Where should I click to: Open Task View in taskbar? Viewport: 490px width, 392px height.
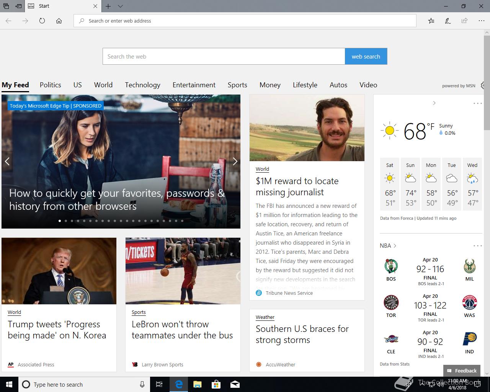click(x=159, y=384)
